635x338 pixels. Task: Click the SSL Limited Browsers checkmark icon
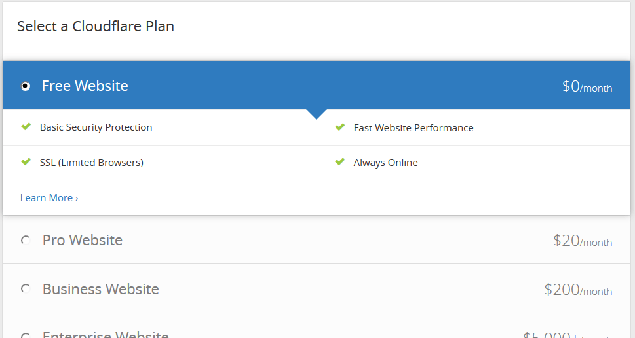click(26, 162)
